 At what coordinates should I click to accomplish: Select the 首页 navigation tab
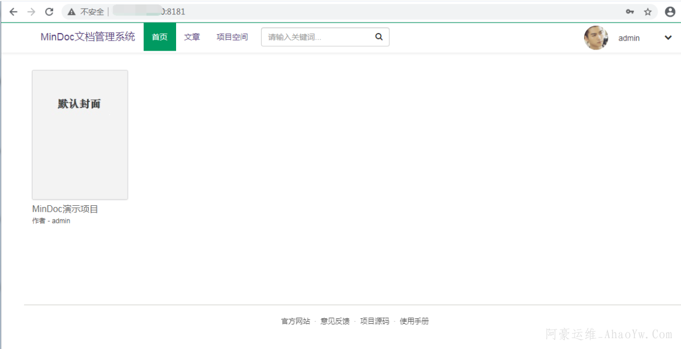click(x=160, y=37)
